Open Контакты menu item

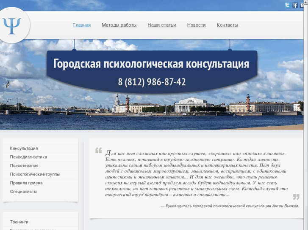point(228,25)
